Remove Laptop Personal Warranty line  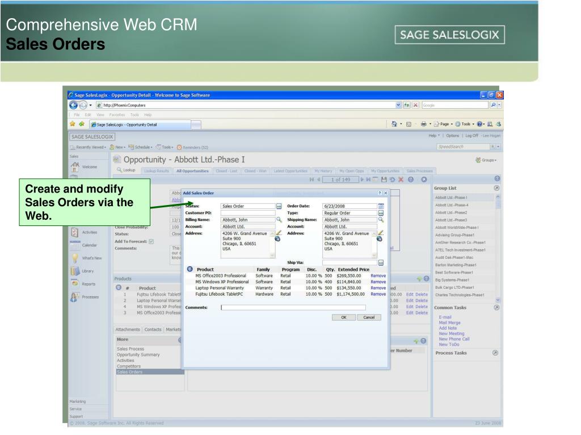(x=378, y=288)
